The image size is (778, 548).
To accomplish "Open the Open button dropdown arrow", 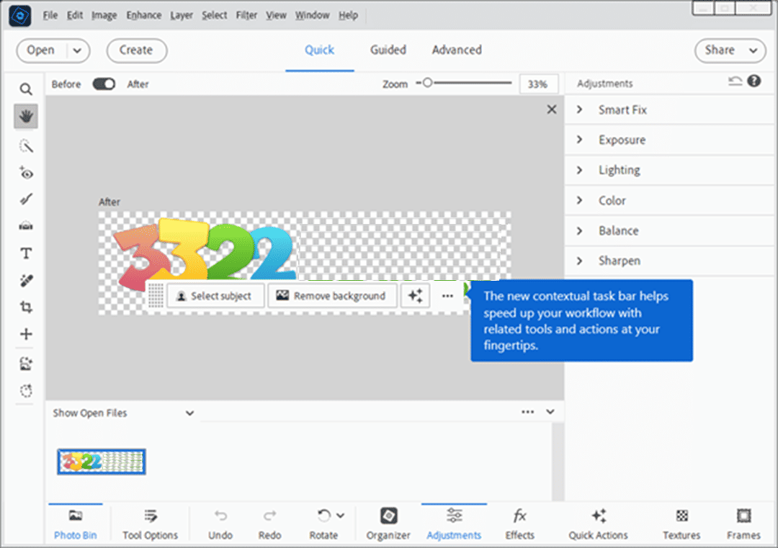I will pyautogui.click(x=77, y=50).
